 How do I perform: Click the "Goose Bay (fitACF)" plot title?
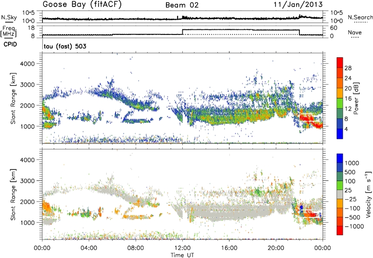pos(82,5)
